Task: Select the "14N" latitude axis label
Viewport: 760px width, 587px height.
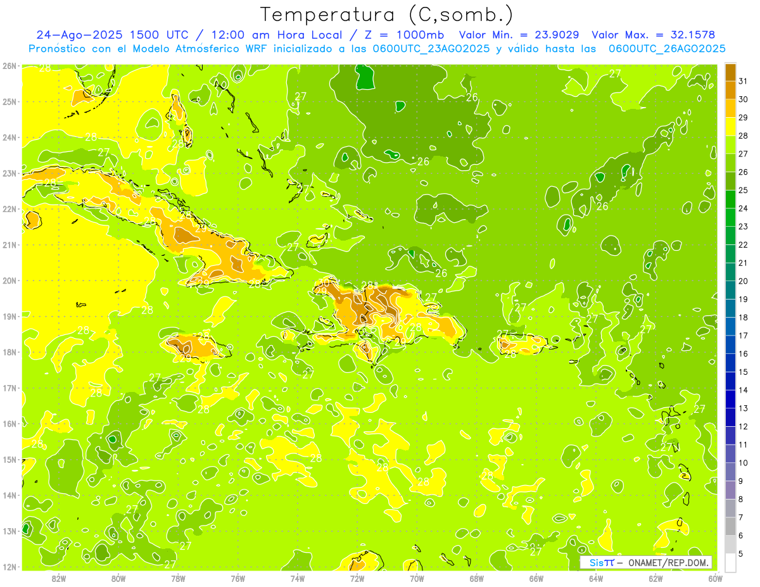Action: [x=9, y=495]
